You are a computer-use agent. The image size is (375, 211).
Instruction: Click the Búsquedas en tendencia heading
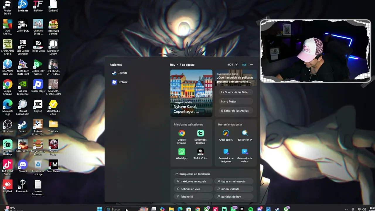pyautogui.click(x=195, y=174)
